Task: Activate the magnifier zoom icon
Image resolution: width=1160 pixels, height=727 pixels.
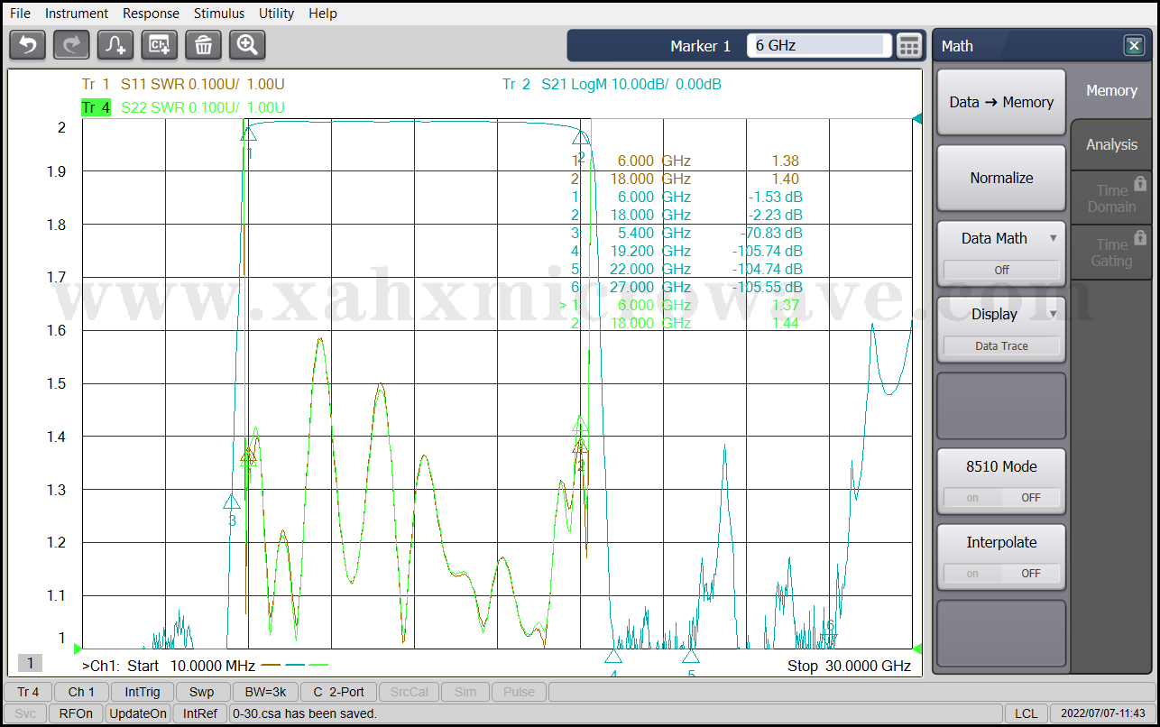Action: coord(247,44)
